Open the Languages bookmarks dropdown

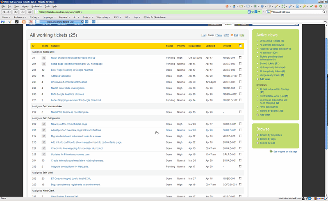click(x=49, y=17)
